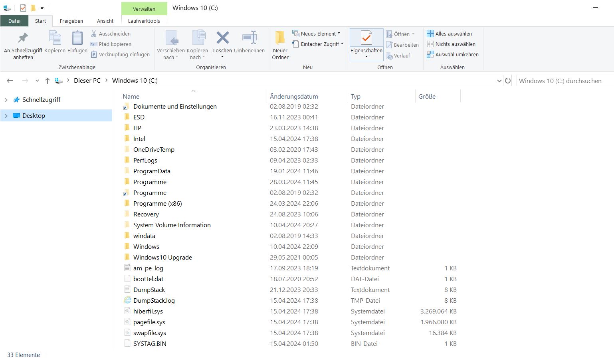Select the swapfile.sys file

[150, 333]
